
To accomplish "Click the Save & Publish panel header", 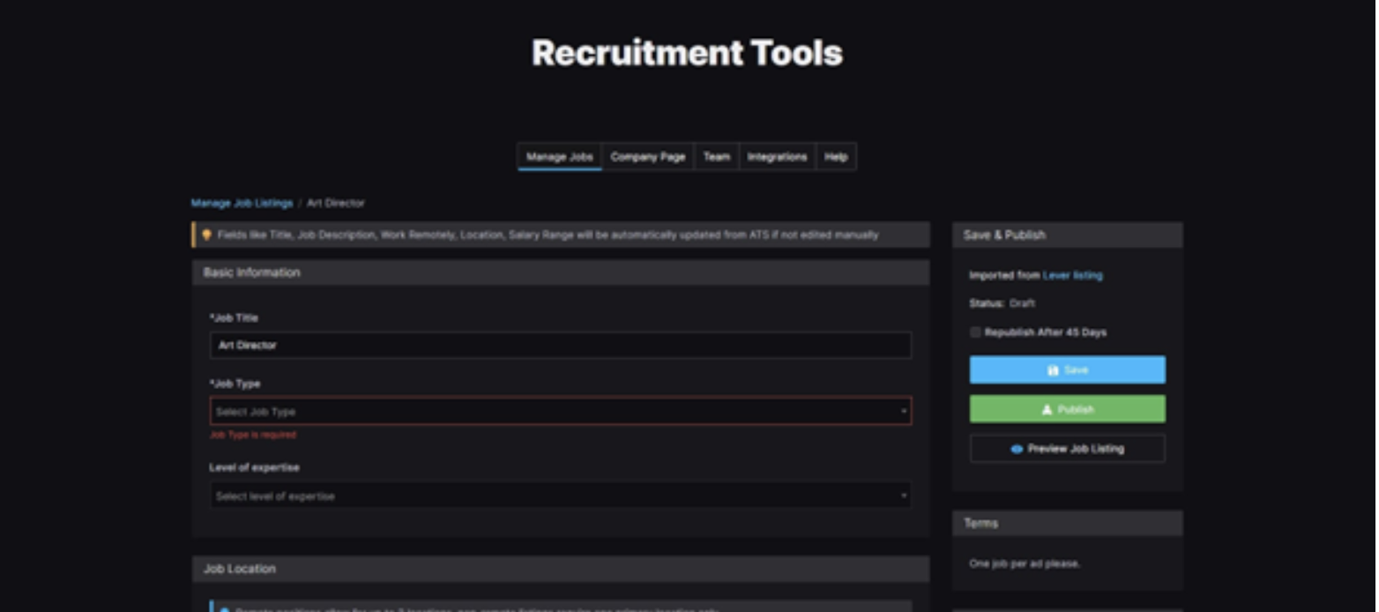I will point(1004,235).
